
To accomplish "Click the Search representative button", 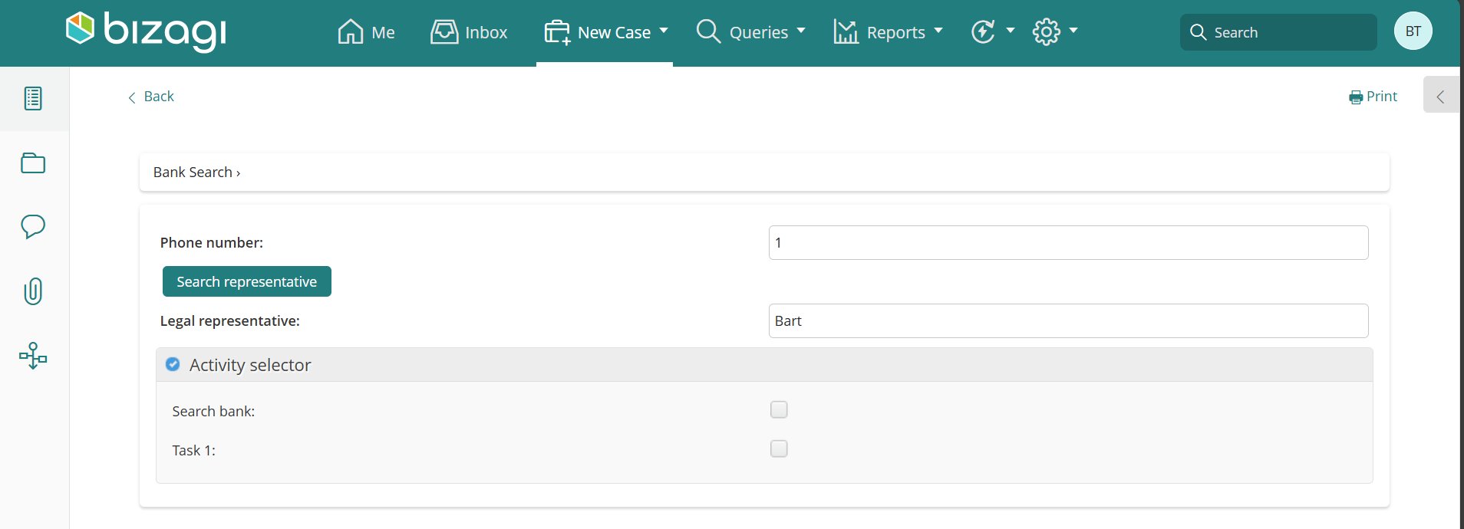I will (x=246, y=281).
